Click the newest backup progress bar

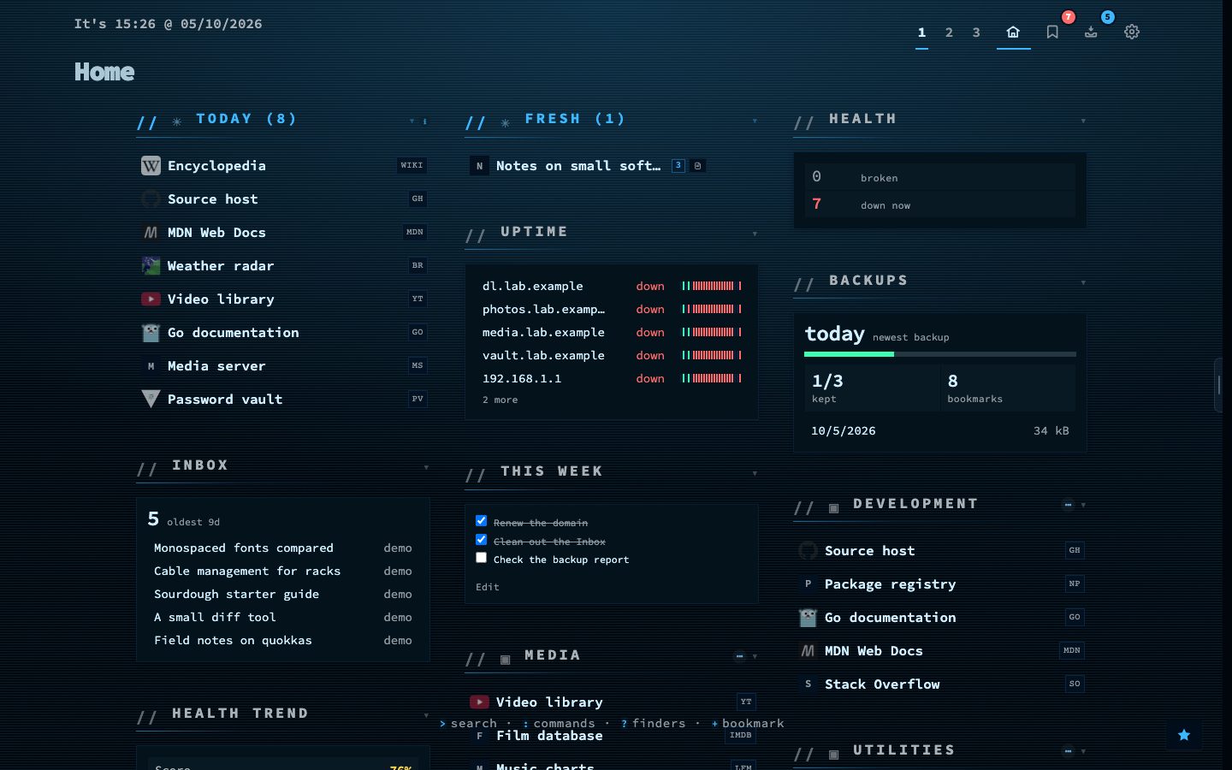940,354
